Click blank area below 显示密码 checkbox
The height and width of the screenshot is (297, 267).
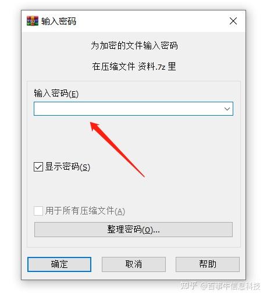tap(97, 189)
